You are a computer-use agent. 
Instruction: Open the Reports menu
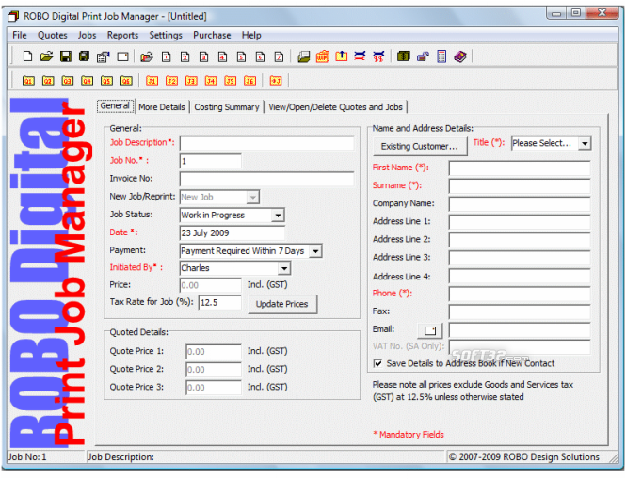point(122,35)
